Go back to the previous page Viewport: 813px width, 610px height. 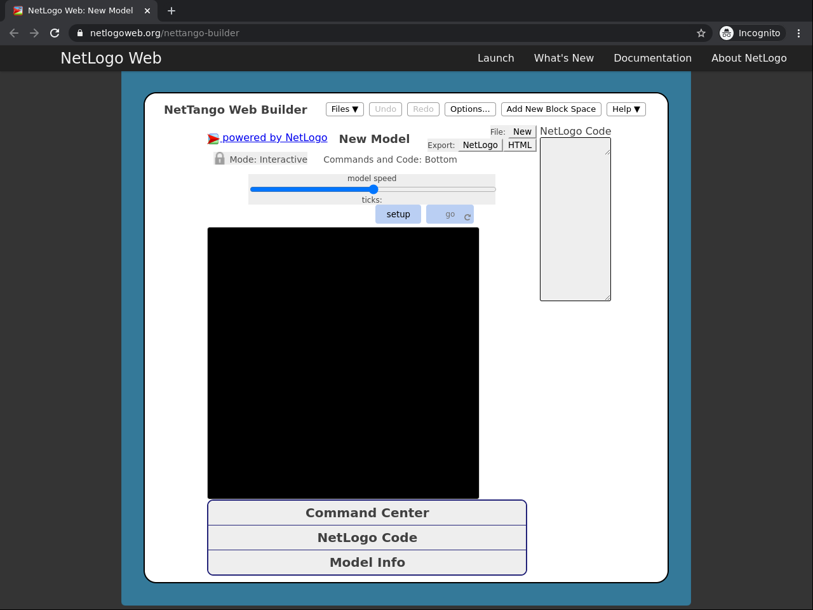[x=14, y=33]
